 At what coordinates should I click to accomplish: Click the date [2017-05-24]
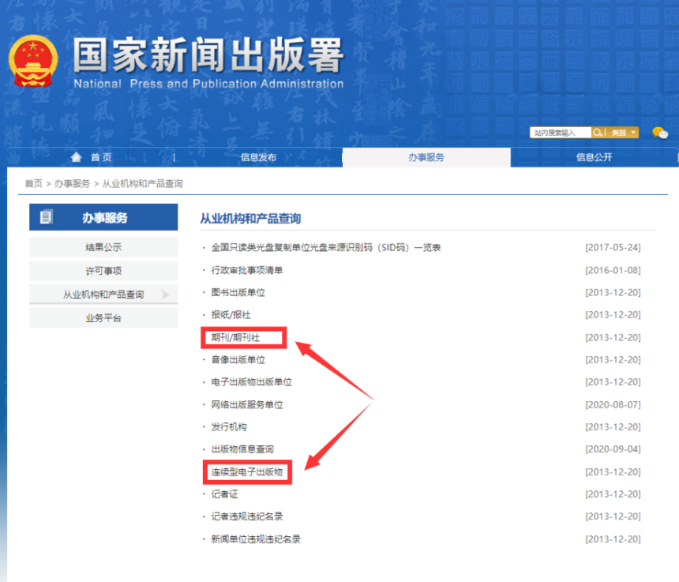613,247
